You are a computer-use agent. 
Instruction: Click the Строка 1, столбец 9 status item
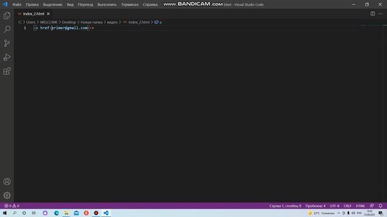click(x=285, y=206)
